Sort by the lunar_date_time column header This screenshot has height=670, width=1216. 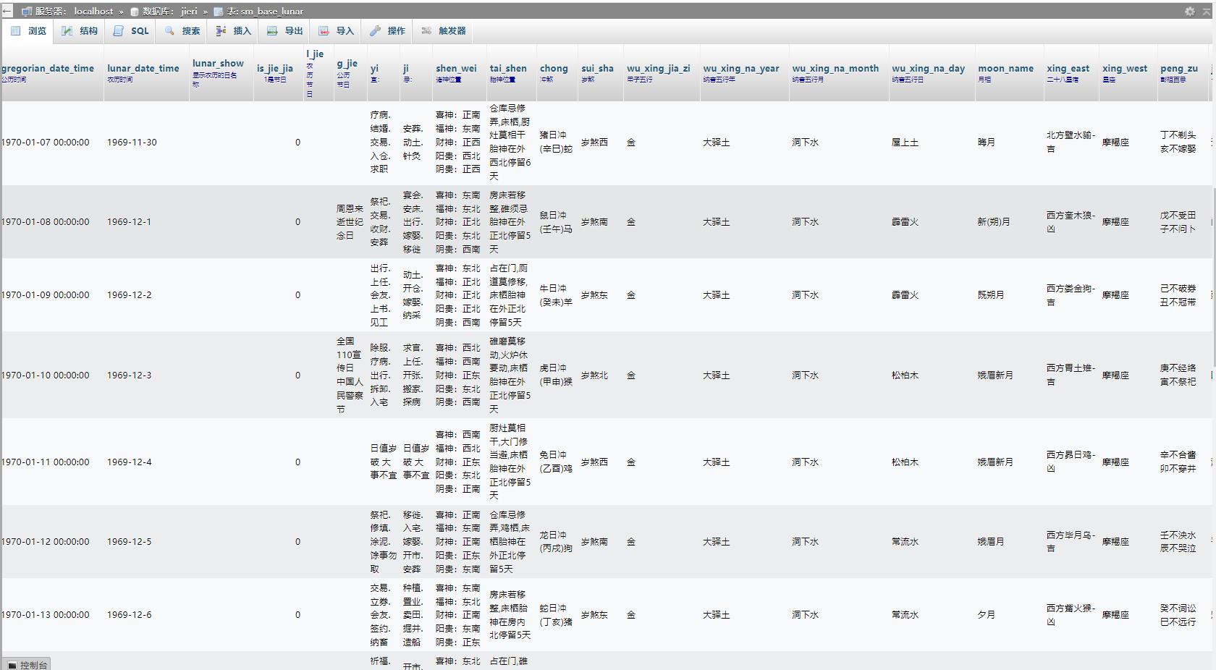[143, 68]
